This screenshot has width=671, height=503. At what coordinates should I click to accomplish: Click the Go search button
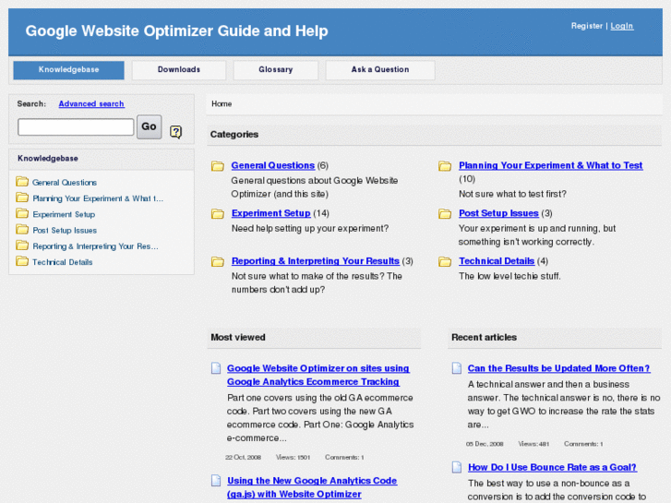149,126
